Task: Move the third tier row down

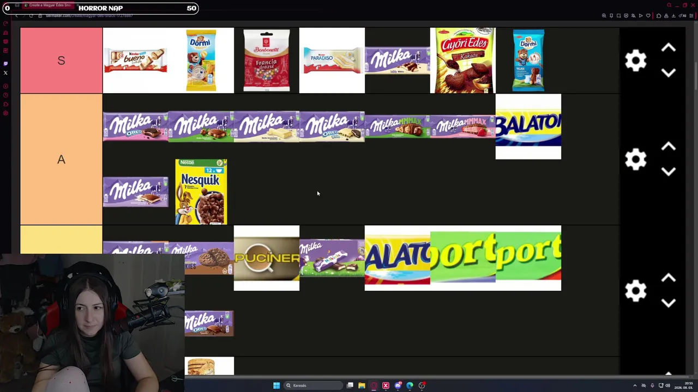Action: click(x=669, y=303)
